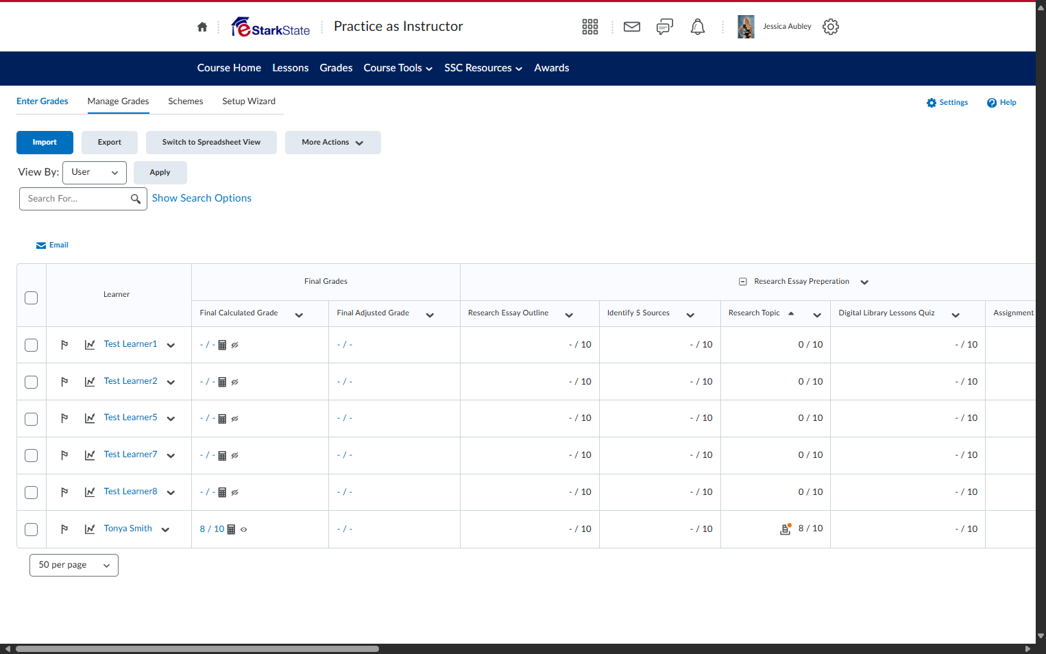The height and width of the screenshot is (654, 1046).
Task: Click the Show Search Options link
Action: [202, 198]
